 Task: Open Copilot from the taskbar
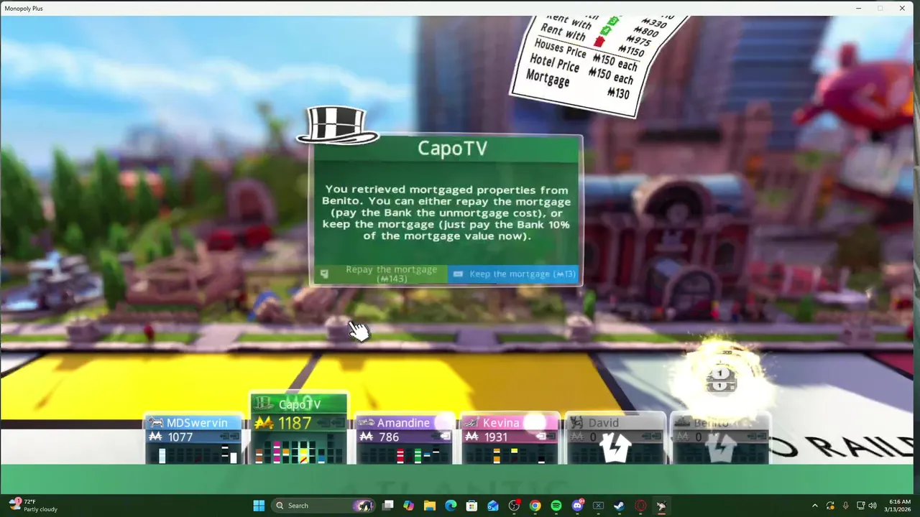click(409, 506)
